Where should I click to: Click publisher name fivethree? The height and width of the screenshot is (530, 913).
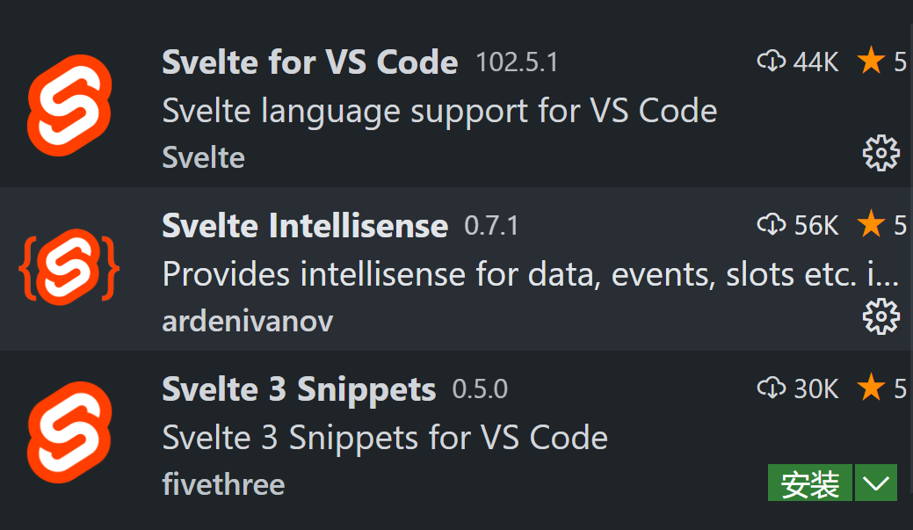click(x=223, y=483)
